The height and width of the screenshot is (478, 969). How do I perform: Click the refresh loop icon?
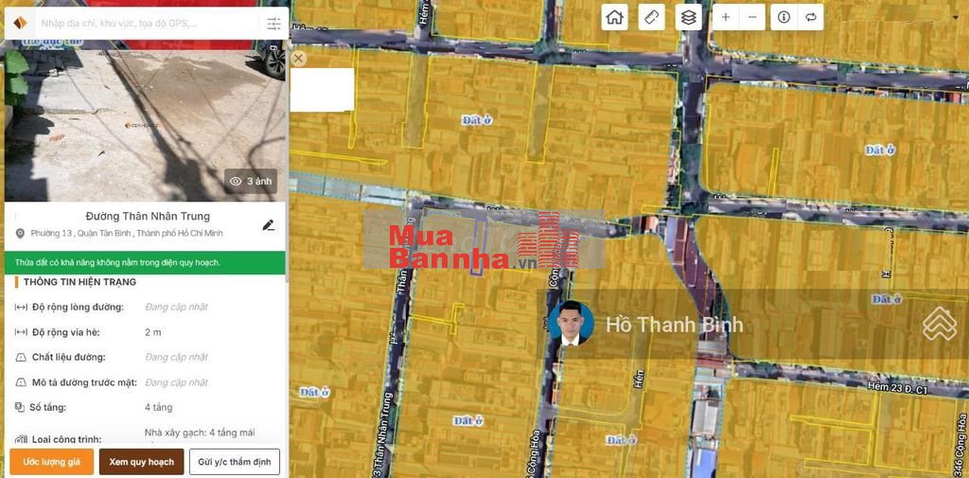[810, 17]
